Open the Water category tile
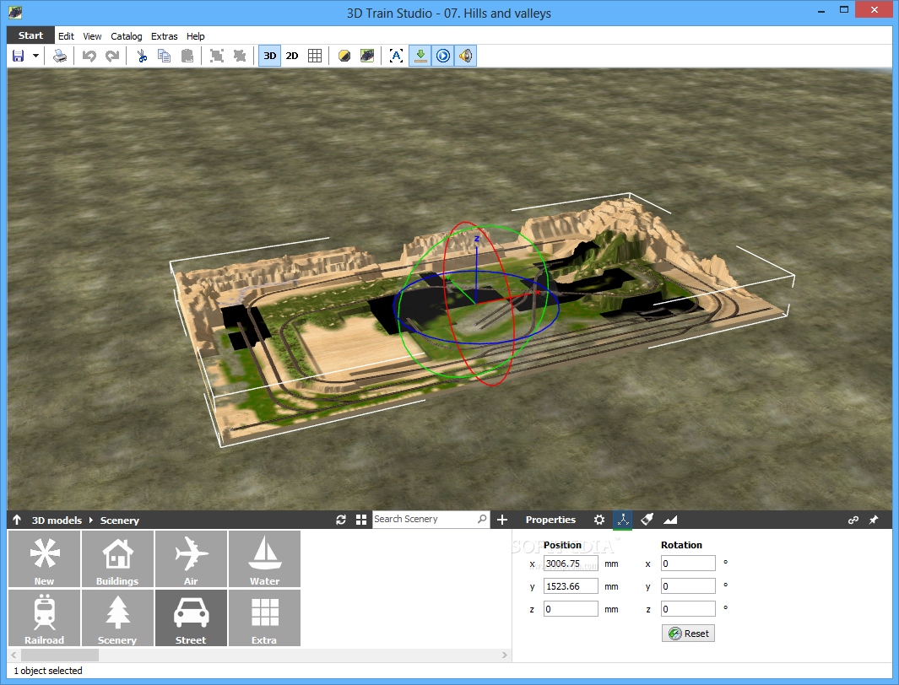 click(x=264, y=559)
